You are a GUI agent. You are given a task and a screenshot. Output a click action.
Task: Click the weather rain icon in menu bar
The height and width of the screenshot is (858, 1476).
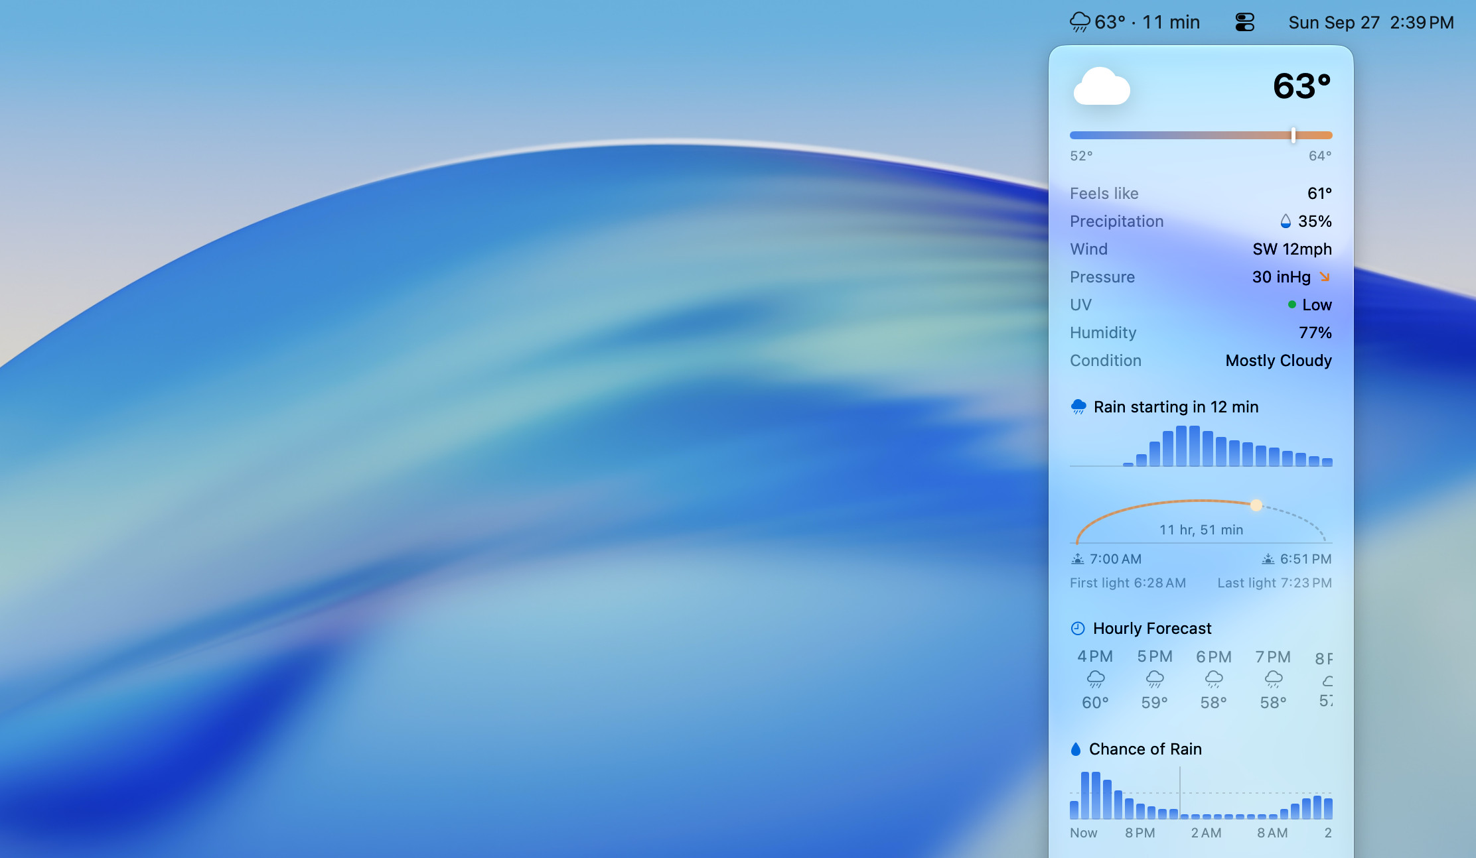(1080, 23)
